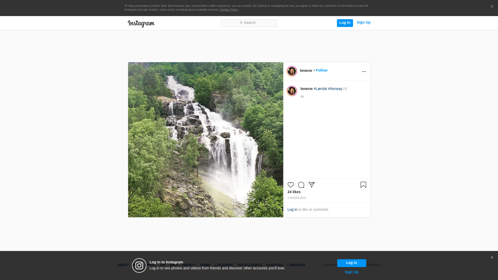The height and width of the screenshot is (280, 498).
Task: Click lenecw profile avatar in post header
Action: tap(292, 71)
